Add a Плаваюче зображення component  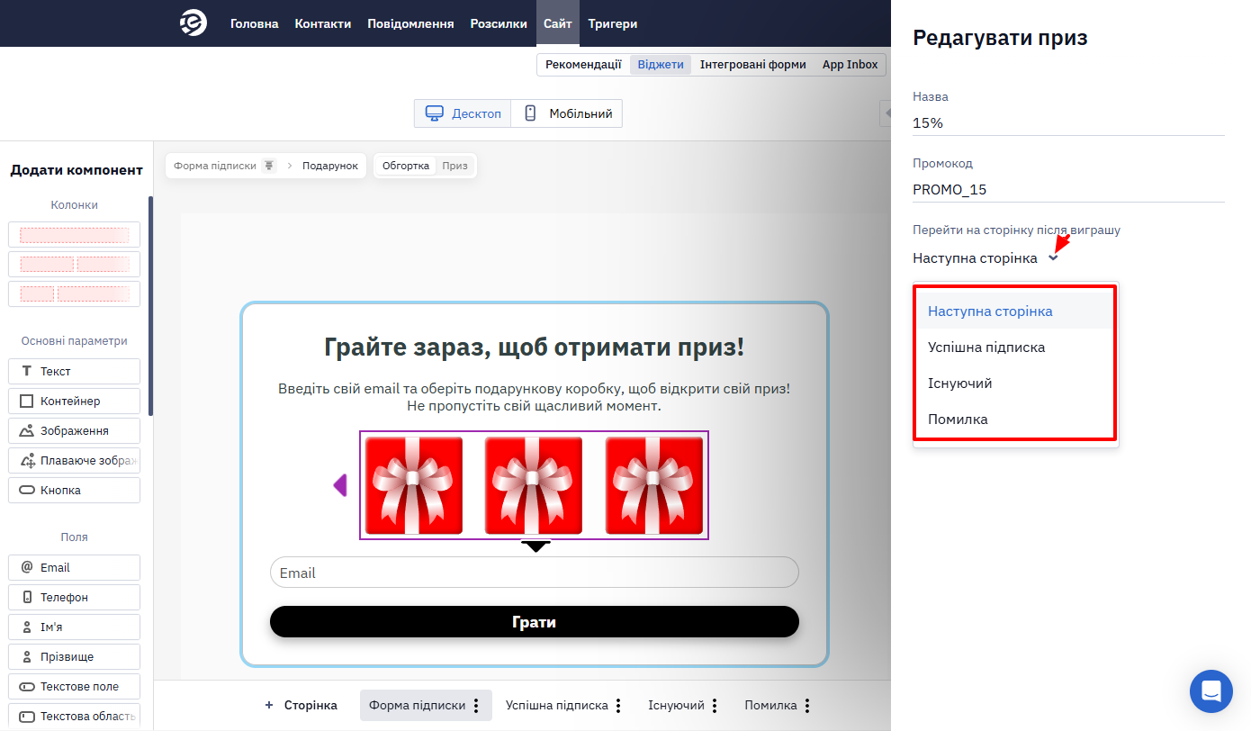pos(75,460)
